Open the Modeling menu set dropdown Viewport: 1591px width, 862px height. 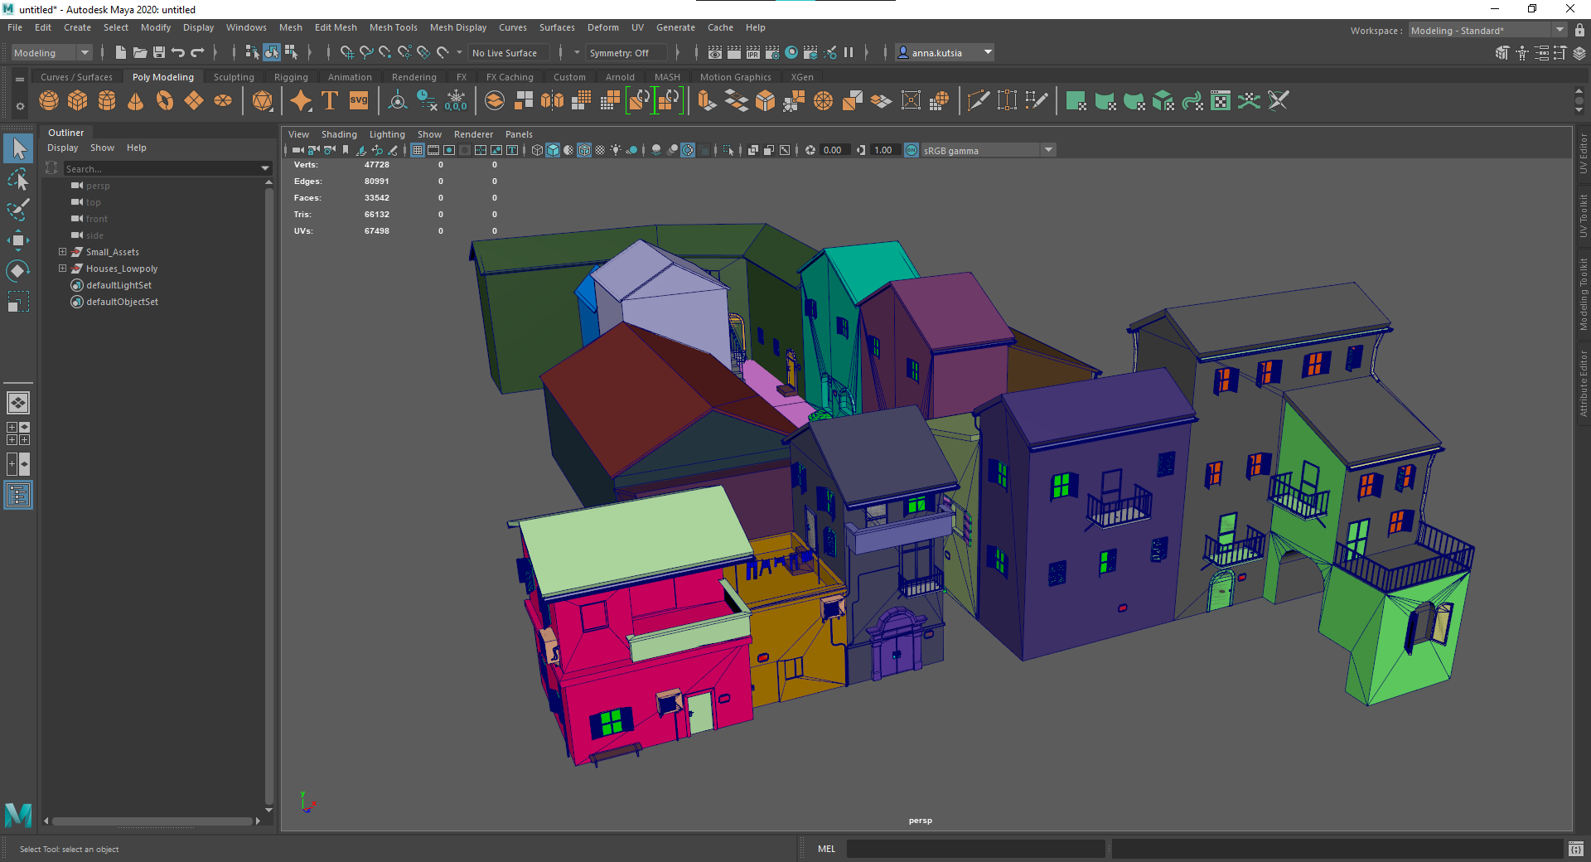(51, 52)
